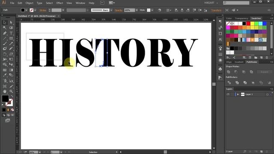The image size is (274, 154).
Task: Select the Line Segment tool
Action: tap(5, 38)
